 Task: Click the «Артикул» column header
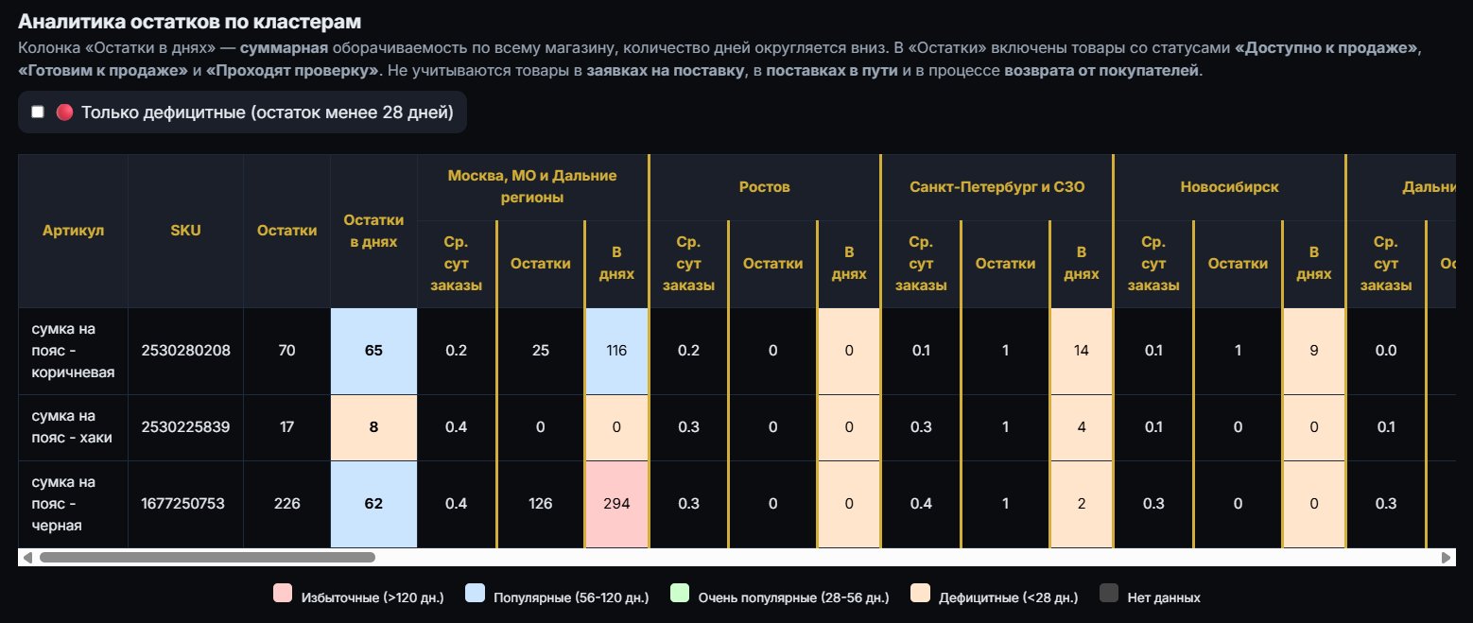(73, 231)
